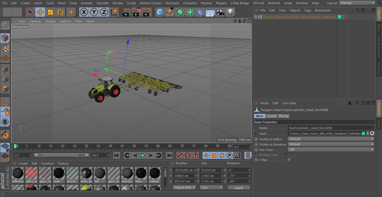The height and width of the screenshot is (197, 382).
Task: Go to end of animation
Action: click(x=169, y=155)
